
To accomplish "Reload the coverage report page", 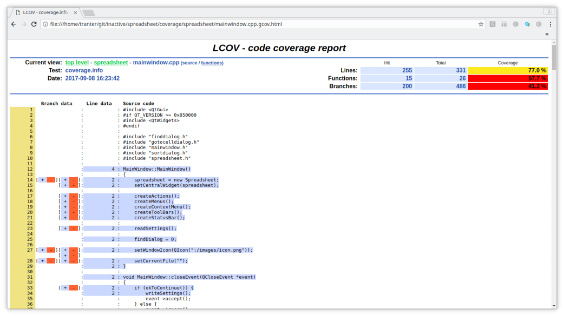I will (x=34, y=24).
